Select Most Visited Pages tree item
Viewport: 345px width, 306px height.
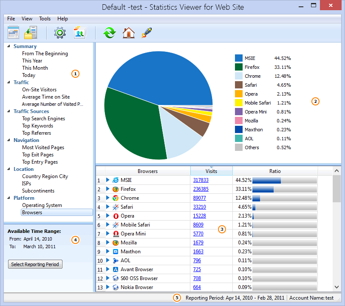(43, 147)
